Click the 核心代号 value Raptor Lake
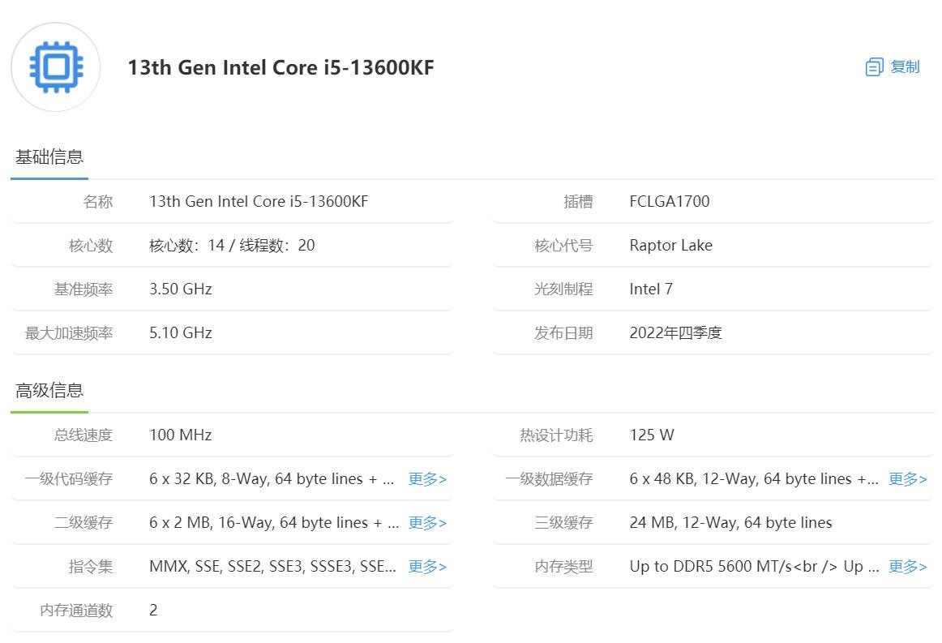Screen dimensions: 942x643 coord(670,246)
